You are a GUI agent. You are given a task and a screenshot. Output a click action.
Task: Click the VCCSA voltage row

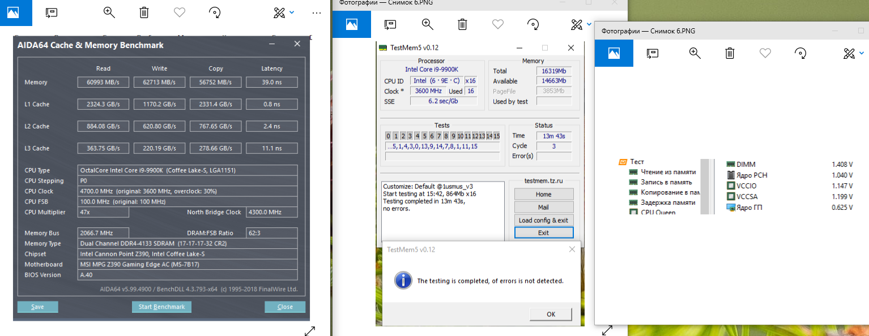tap(790, 196)
